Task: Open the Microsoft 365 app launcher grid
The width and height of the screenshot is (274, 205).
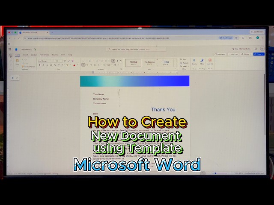Action: 9,50
